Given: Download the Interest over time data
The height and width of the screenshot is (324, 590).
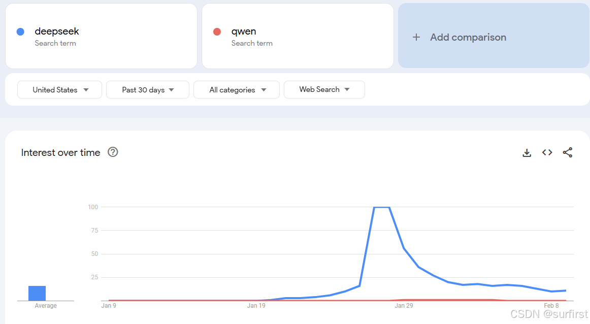Looking at the screenshot, I should pyautogui.click(x=527, y=152).
